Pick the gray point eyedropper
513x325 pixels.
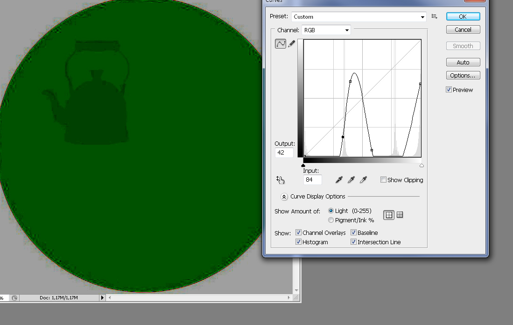[x=351, y=180]
